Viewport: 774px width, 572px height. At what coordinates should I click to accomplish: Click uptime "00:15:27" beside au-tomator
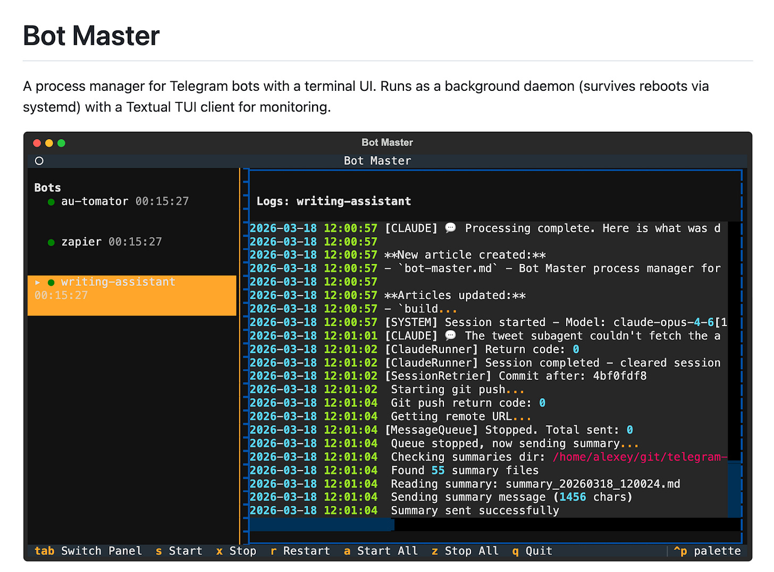point(162,201)
